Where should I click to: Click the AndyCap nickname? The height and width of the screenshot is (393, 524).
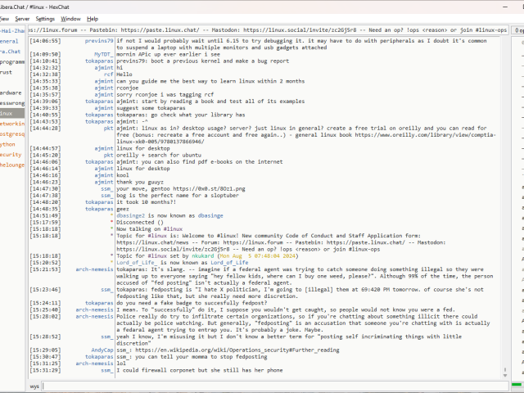click(102, 350)
